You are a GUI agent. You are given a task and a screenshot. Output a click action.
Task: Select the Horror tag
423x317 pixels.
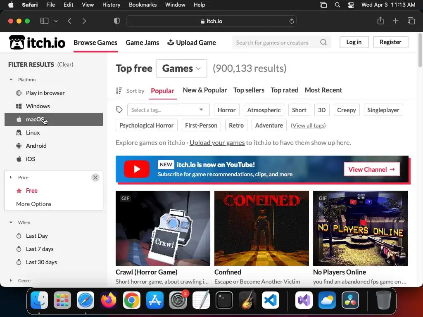coord(227,110)
